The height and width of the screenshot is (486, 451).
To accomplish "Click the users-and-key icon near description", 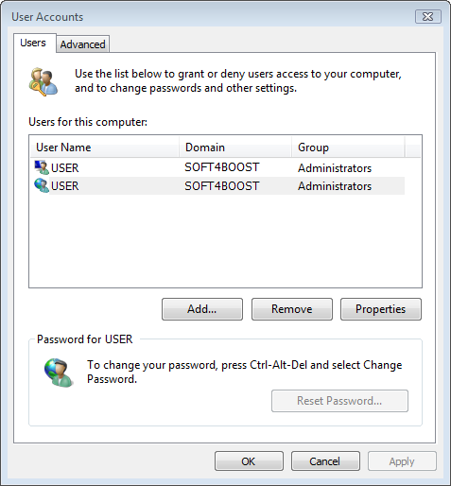I will click(43, 81).
